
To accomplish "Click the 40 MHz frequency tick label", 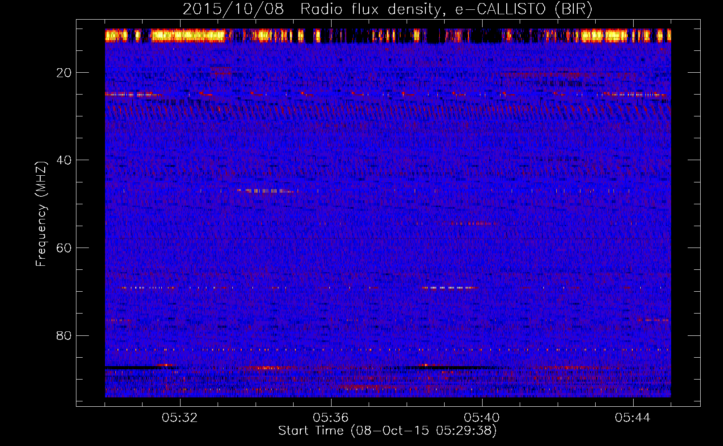I will pyautogui.click(x=64, y=160).
